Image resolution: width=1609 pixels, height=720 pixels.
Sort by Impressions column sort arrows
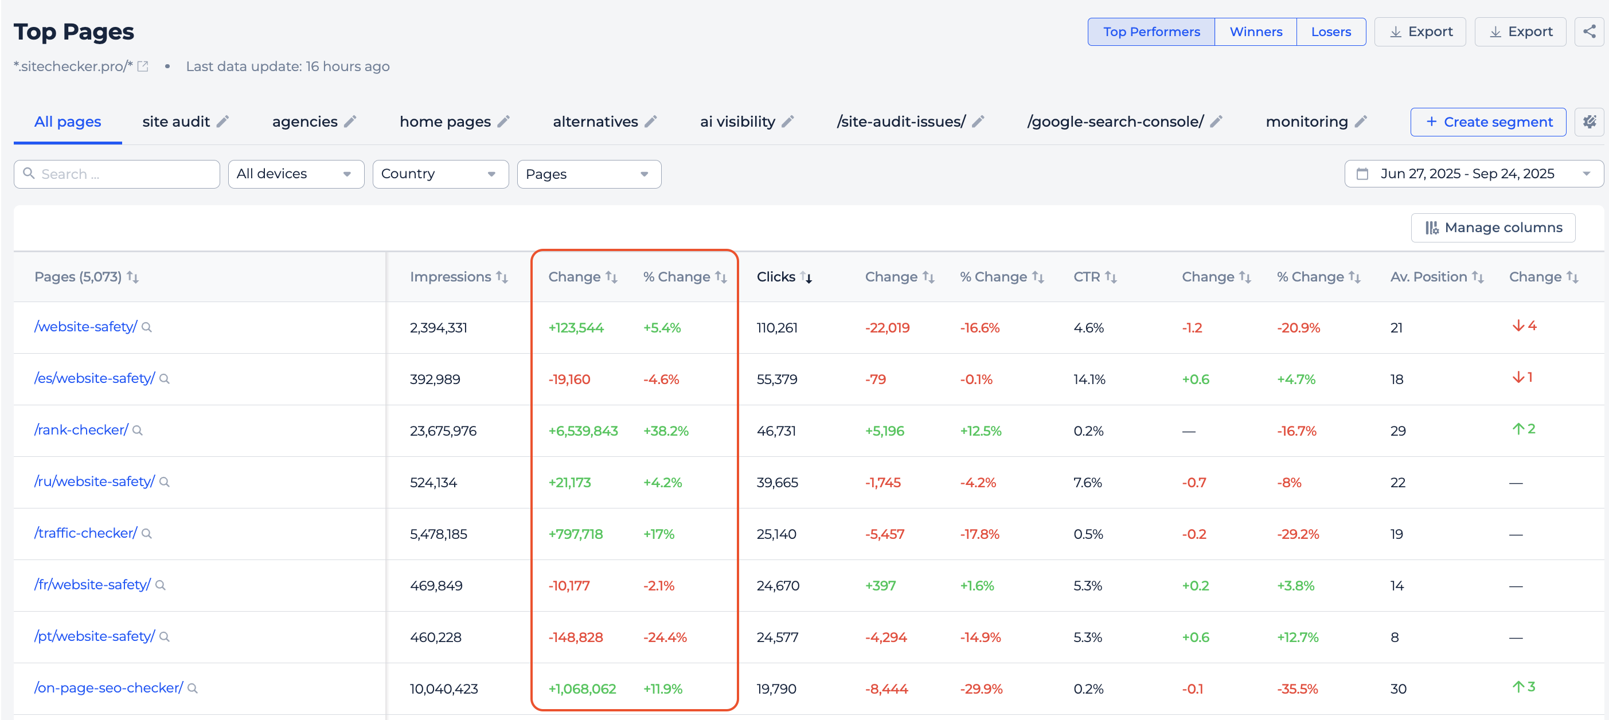pos(502,277)
